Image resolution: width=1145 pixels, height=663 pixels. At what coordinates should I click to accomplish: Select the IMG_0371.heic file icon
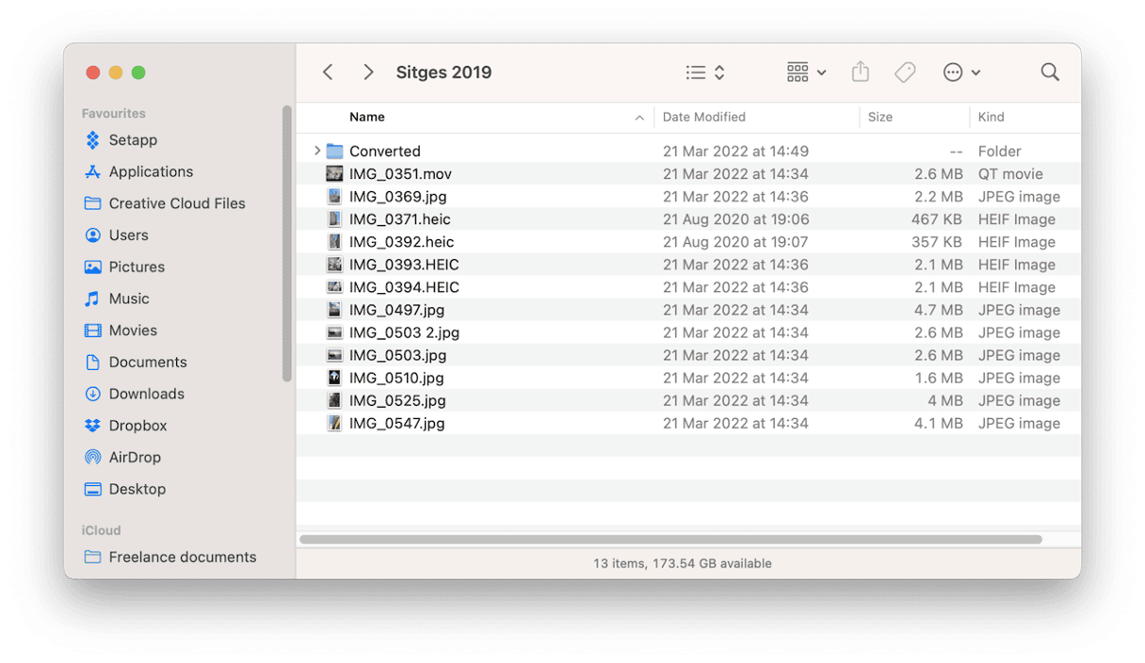click(x=334, y=218)
